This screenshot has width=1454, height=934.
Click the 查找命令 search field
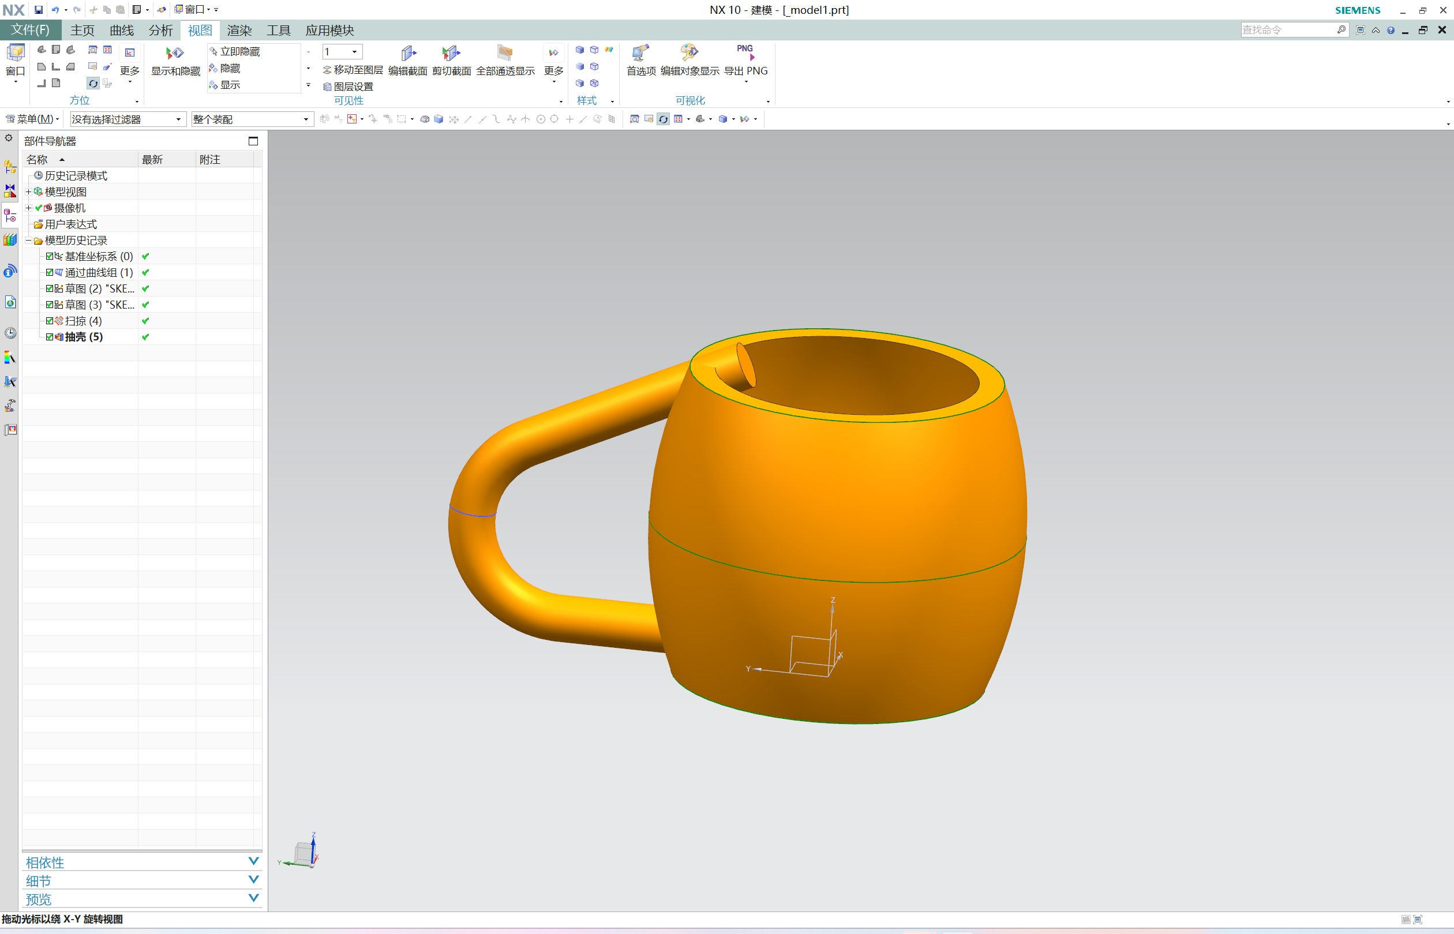click(x=1286, y=30)
